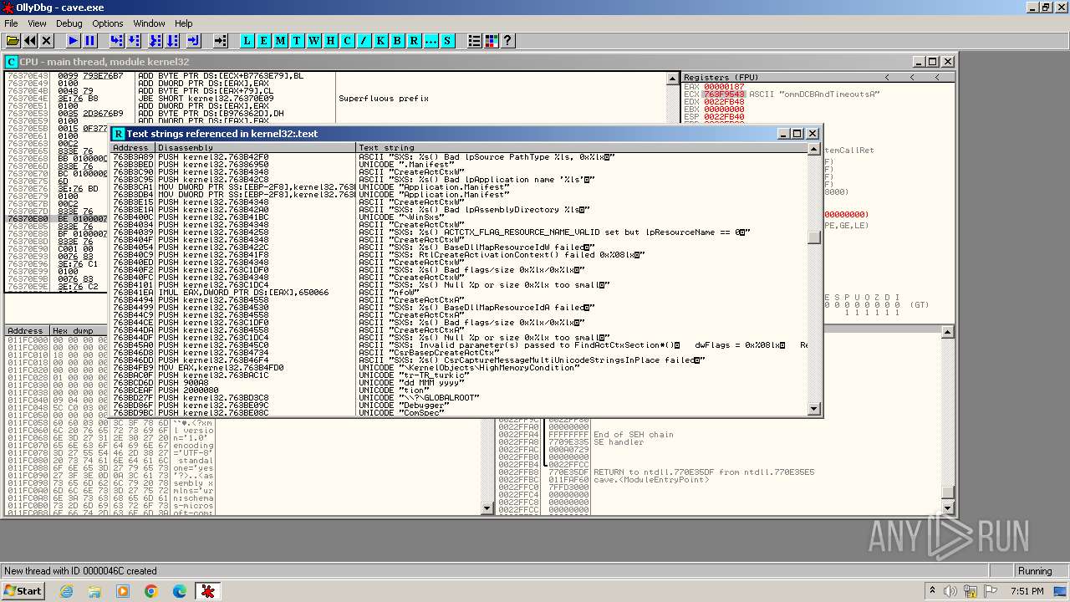The height and width of the screenshot is (602, 1070).
Task: Click the Trace over toolbar icon
Action: point(172,40)
